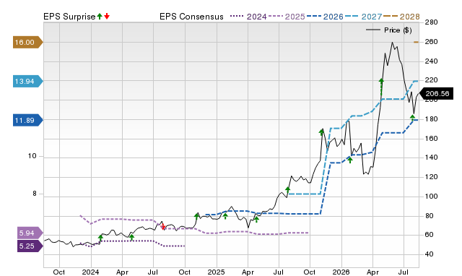Toggle the Price ($) legend entry
The width and height of the screenshot is (462, 276).
(389, 30)
